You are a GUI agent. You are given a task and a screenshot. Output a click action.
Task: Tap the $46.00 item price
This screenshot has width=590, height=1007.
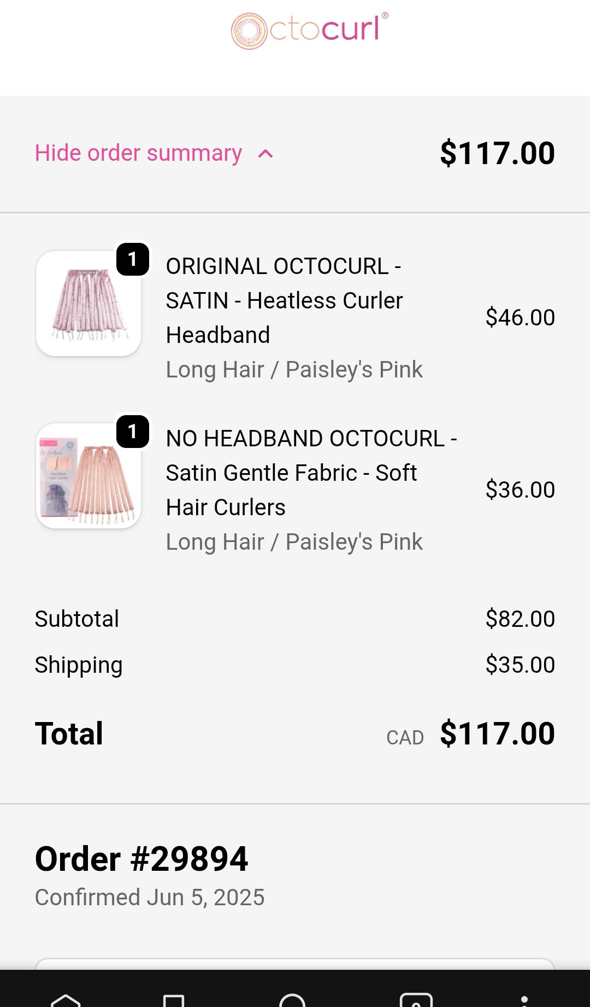click(x=520, y=317)
